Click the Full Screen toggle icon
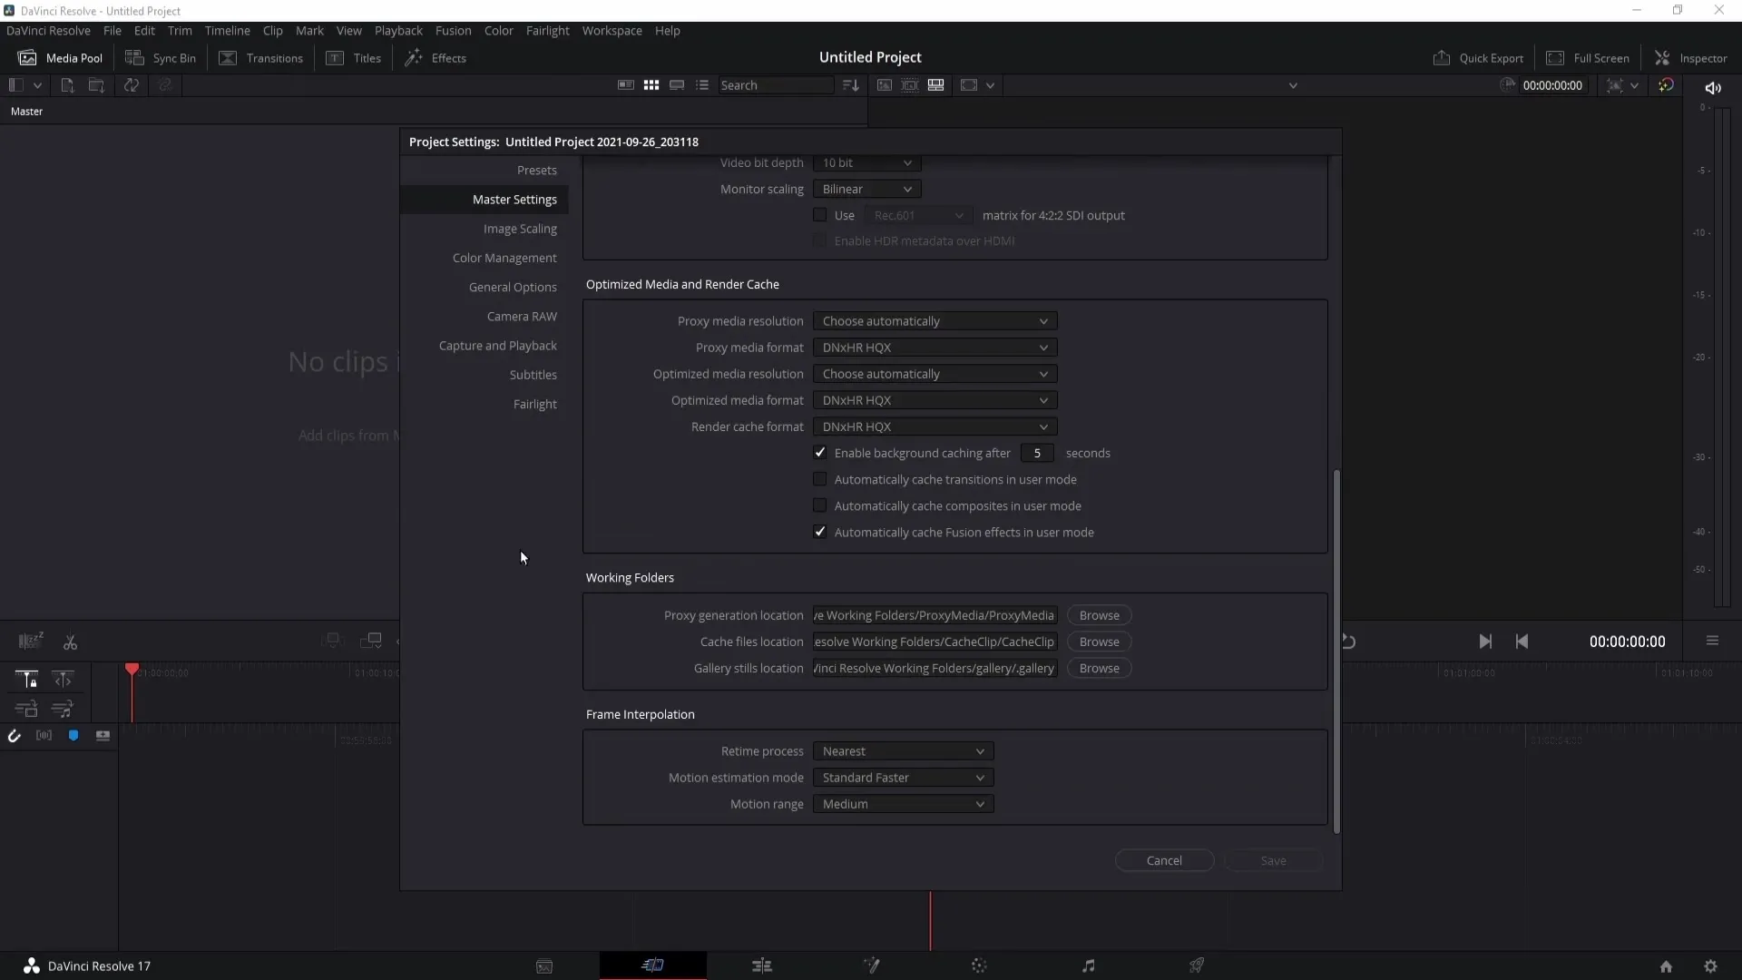This screenshot has width=1742, height=980. [x=1551, y=57]
